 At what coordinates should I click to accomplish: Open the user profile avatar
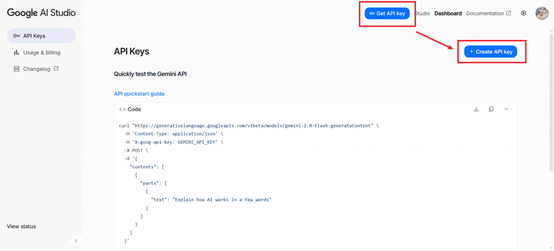point(542,13)
